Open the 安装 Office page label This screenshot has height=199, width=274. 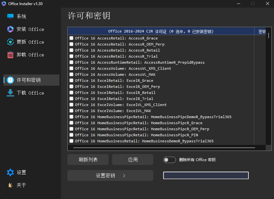pyautogui.click(x=30, y=29)
